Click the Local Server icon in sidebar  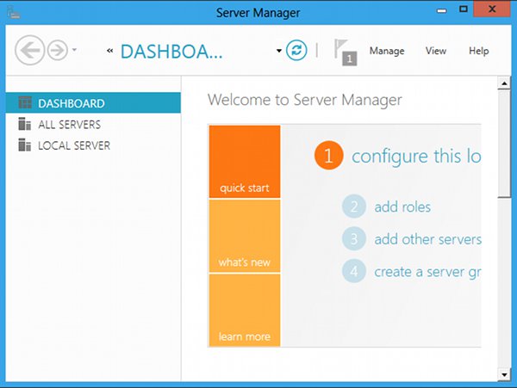[x=25, y=145]
